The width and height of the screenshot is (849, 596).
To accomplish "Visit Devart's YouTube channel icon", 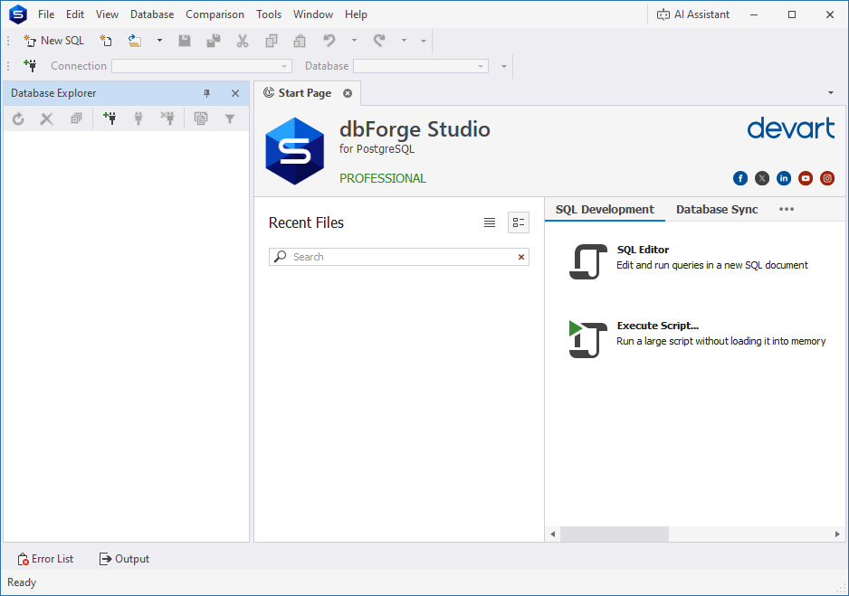I will tap(806, 178).
